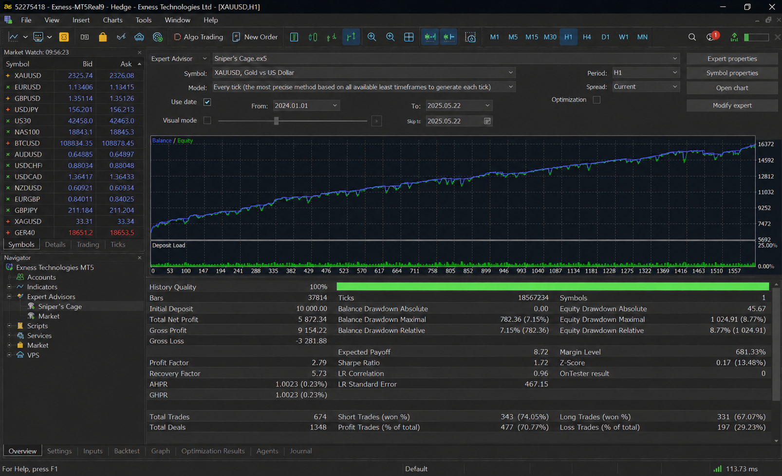Click the cloud VPS icon in the toolbar

tap(139, 37)
